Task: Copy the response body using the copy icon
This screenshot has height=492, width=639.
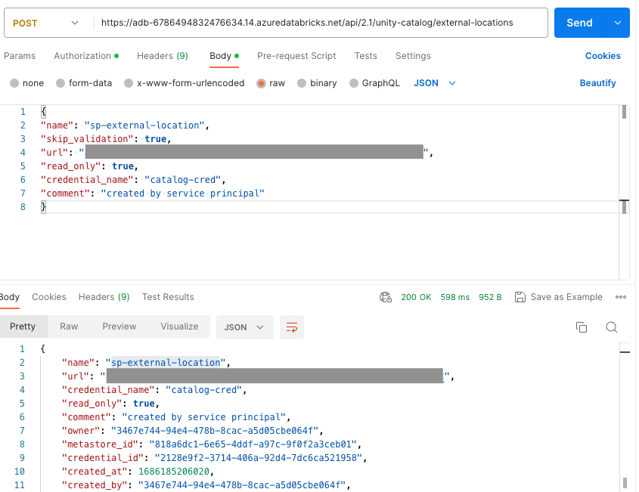Action: [582, 326]
